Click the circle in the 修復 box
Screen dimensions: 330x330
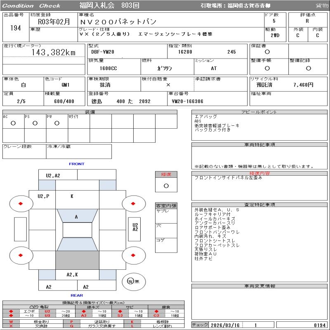pyautogui.click(x=166, y=186)
